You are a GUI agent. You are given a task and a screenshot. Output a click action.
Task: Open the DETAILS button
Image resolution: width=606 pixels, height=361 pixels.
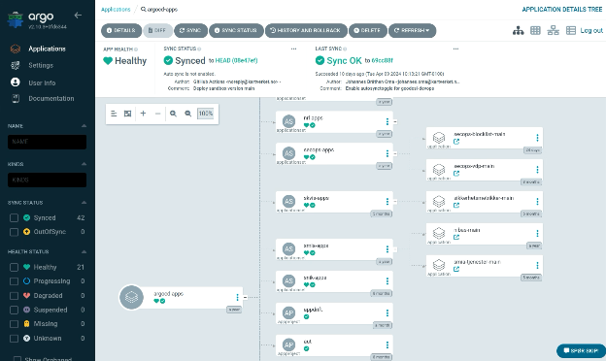click(121, 30)
